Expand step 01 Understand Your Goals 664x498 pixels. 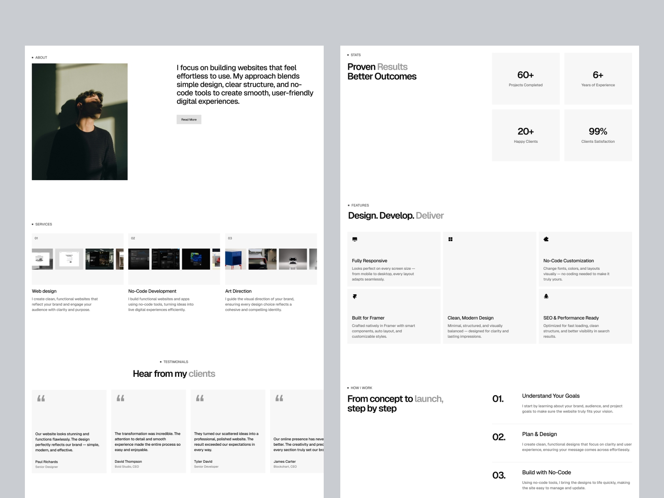point(551,395)
